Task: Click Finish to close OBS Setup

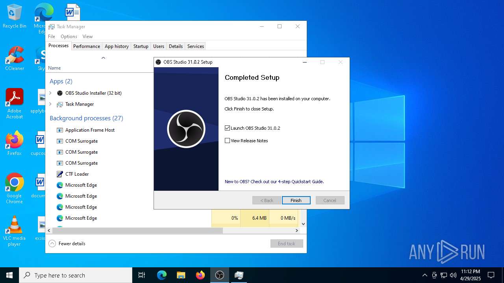Action: coord(296,200)
